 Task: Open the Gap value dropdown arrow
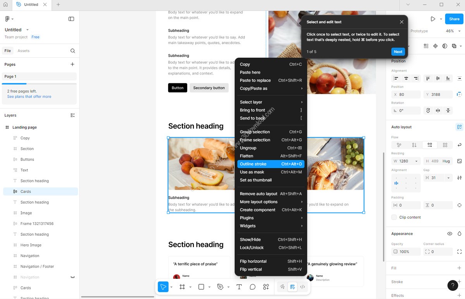pos(448,178)
